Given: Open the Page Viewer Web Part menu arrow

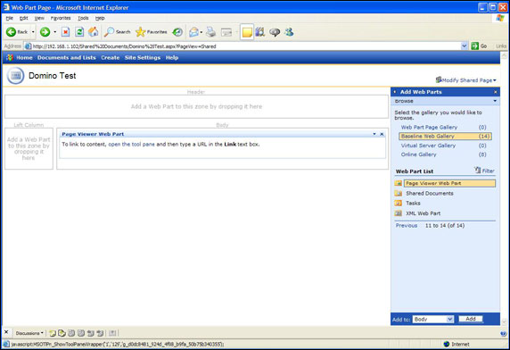Looking at the screenshot, I should click(x=374, y=134).
